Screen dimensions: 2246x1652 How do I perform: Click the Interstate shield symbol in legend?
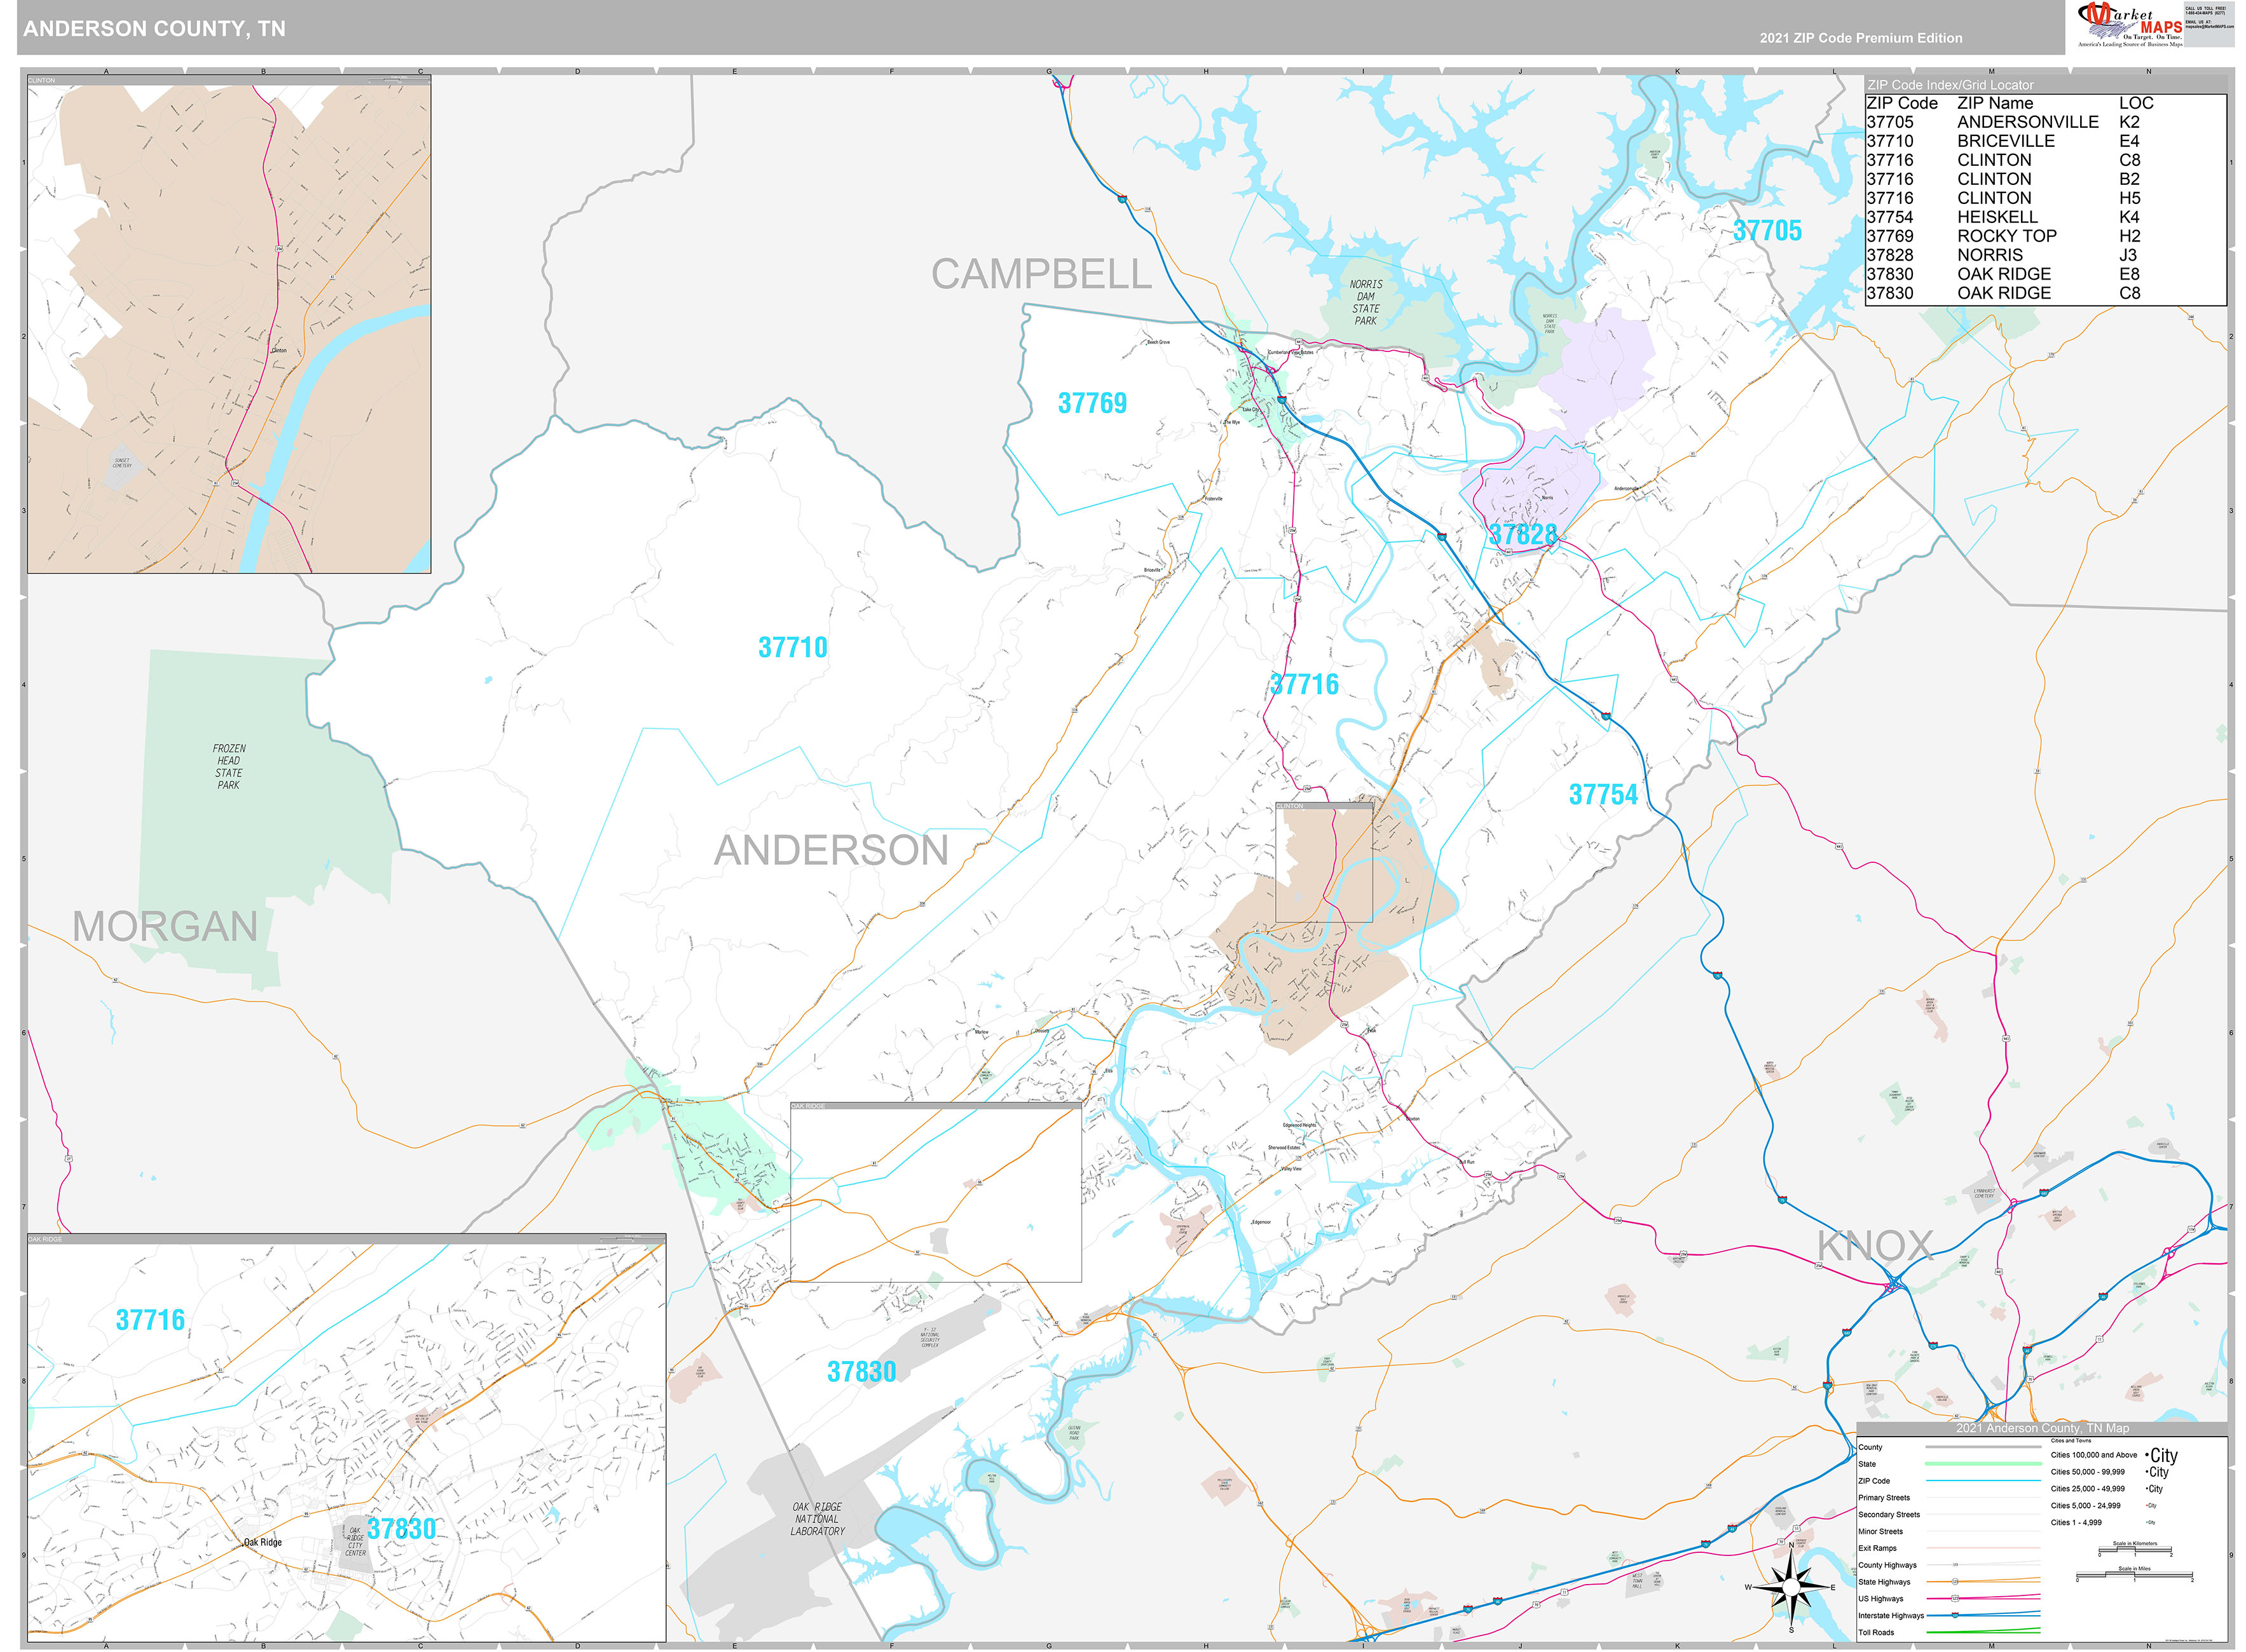[x=1955, y=1615]
